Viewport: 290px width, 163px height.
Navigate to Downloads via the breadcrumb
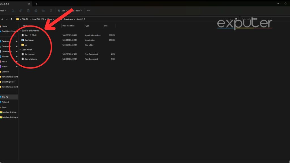point(68,19)
